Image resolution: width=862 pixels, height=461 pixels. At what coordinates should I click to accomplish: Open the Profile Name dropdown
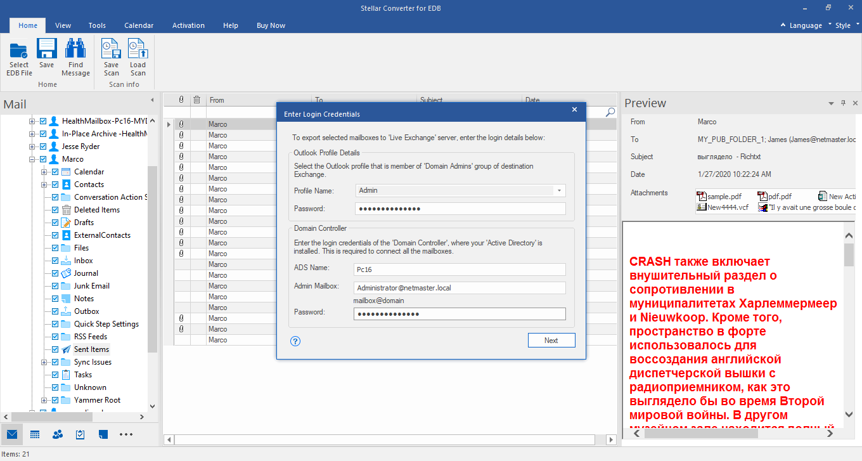pos(559,190)
